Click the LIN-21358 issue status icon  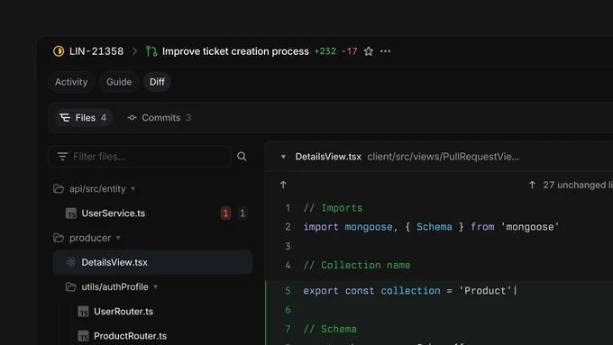point(59,51)
